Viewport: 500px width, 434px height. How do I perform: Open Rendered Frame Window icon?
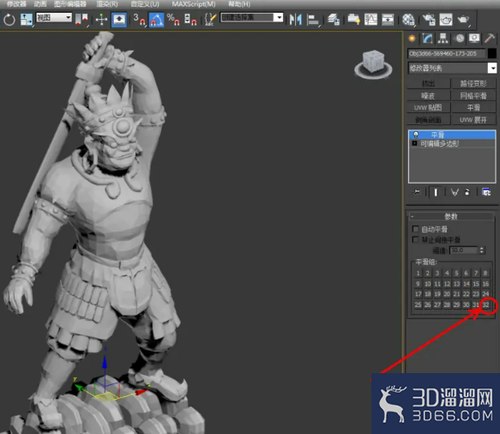coord(446,20)
